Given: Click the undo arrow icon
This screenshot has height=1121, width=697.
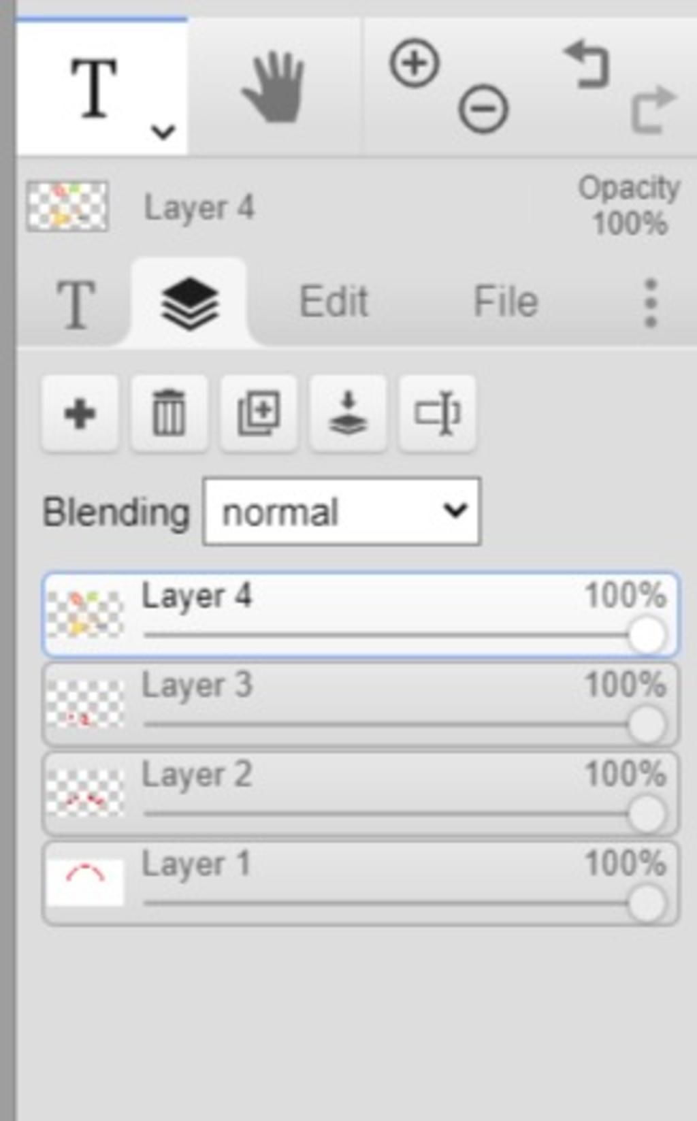Looking at the screenshot, I should 587,65.
